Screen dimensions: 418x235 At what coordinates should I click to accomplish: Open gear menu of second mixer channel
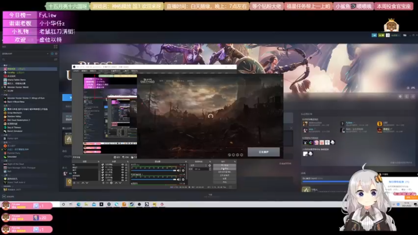(183, 180)
